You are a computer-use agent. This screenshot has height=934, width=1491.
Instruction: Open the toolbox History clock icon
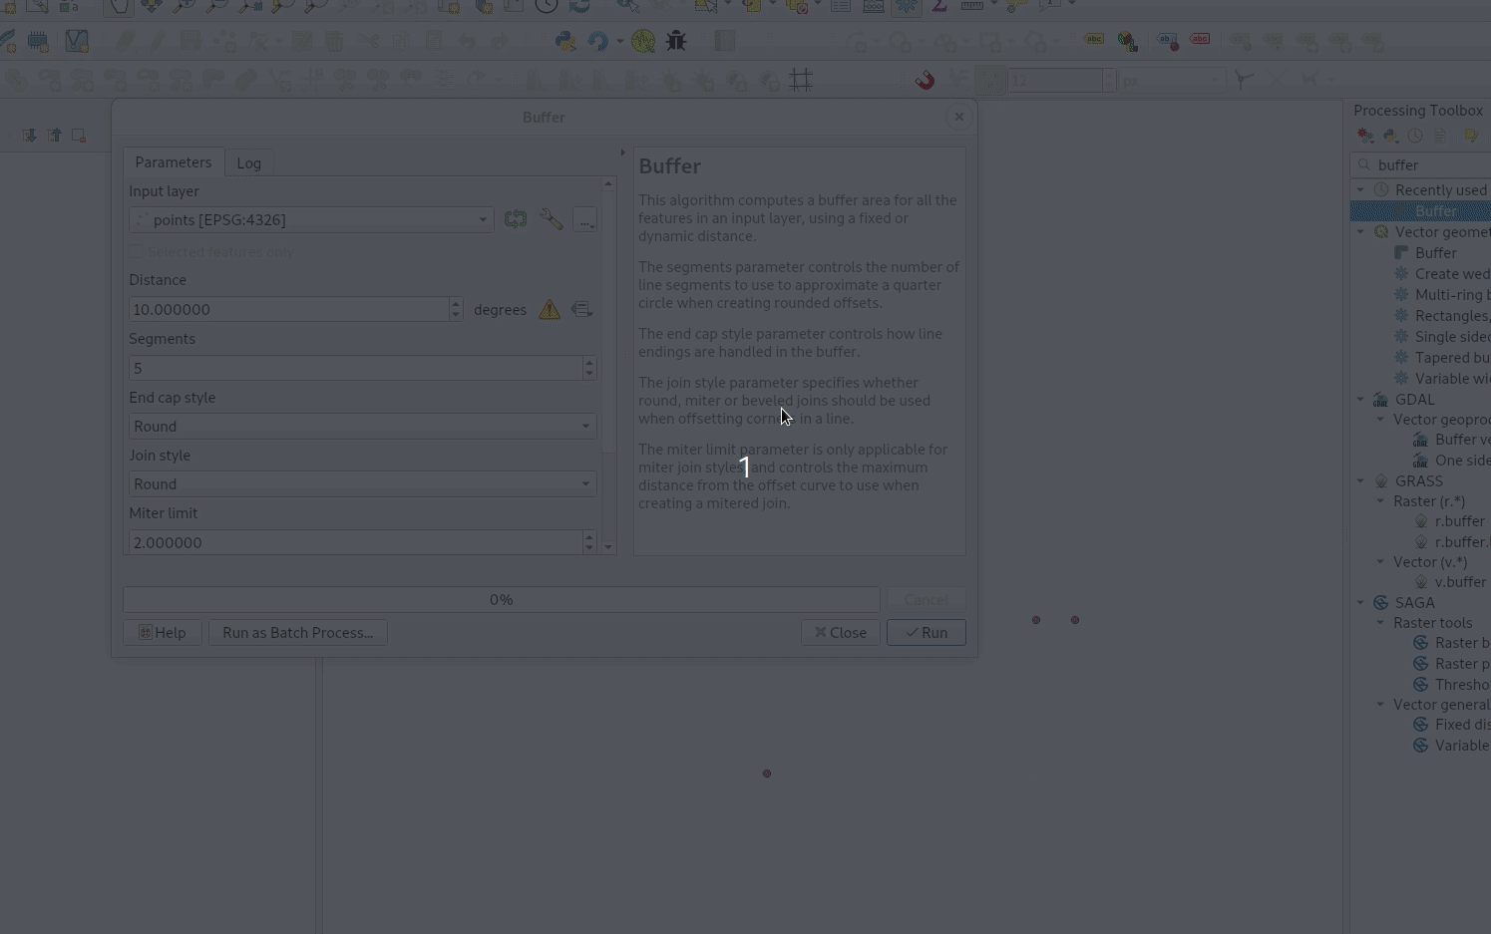coord(1415,136)
